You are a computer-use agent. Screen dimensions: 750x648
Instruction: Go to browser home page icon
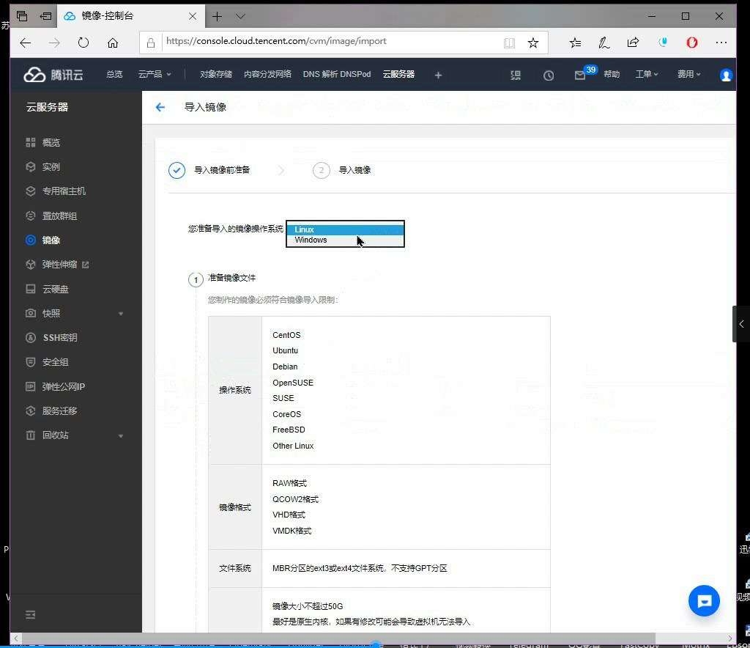(x=112, y=43)
